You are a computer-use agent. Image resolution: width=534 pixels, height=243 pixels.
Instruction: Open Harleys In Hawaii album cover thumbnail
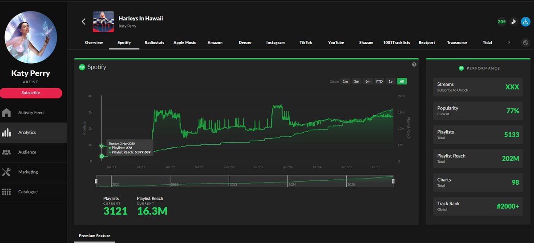click(x=104, y=21)
